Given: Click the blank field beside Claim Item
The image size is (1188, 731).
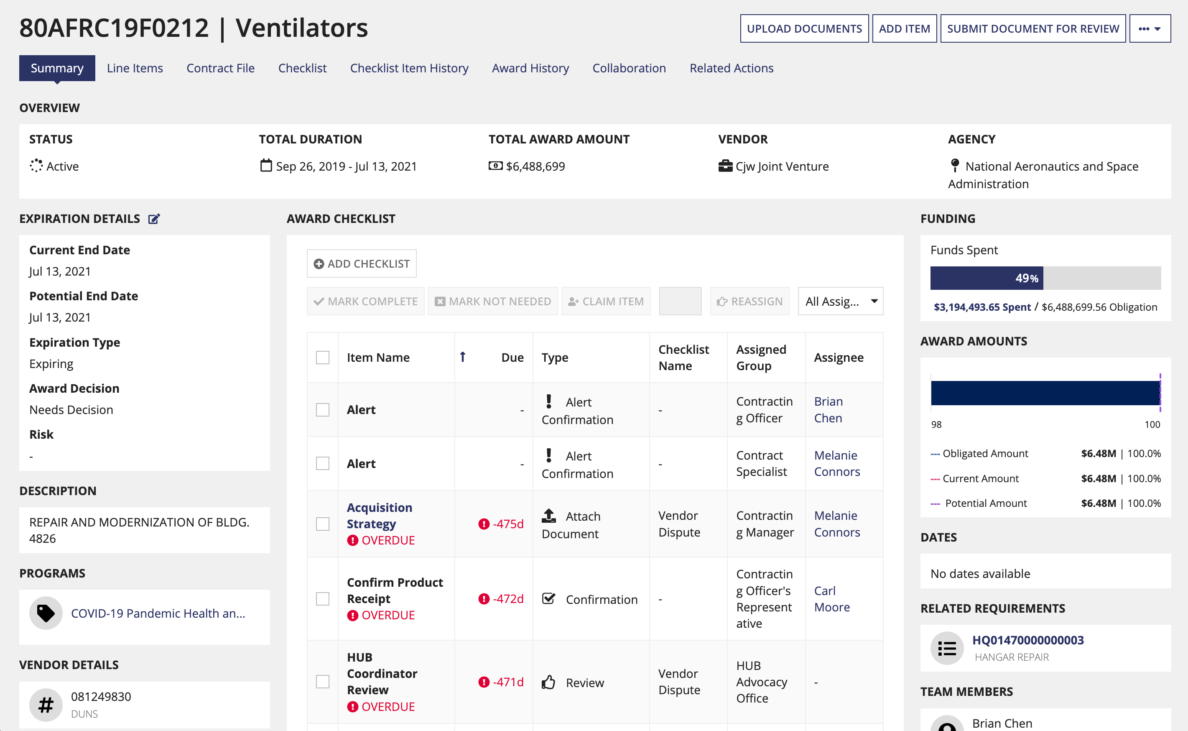Looking at the screenshot, I should (x=680, y=301).
